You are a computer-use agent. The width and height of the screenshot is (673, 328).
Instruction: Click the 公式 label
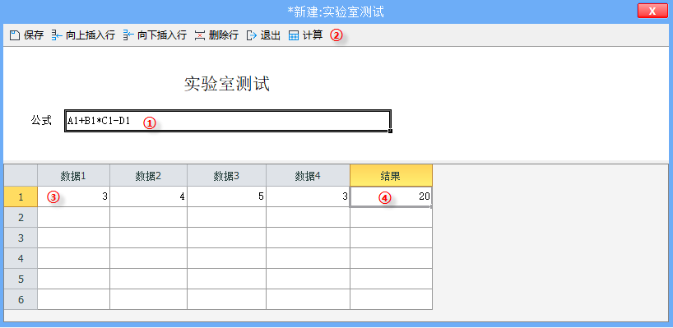click(41, 121)
